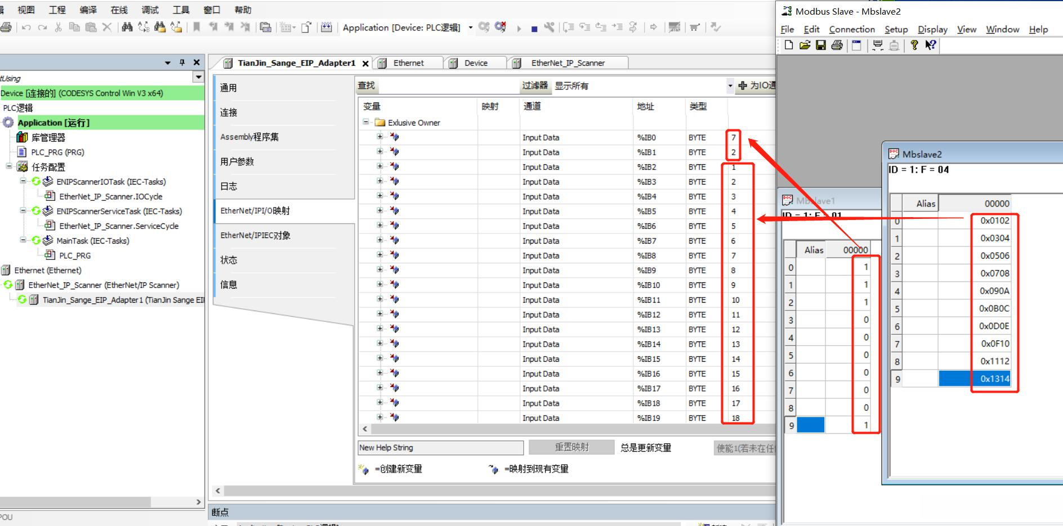Select PLC_PRG (PRG) in device tree
Image resolution: width=1063 pixels, height=526 pixels.
57,152
